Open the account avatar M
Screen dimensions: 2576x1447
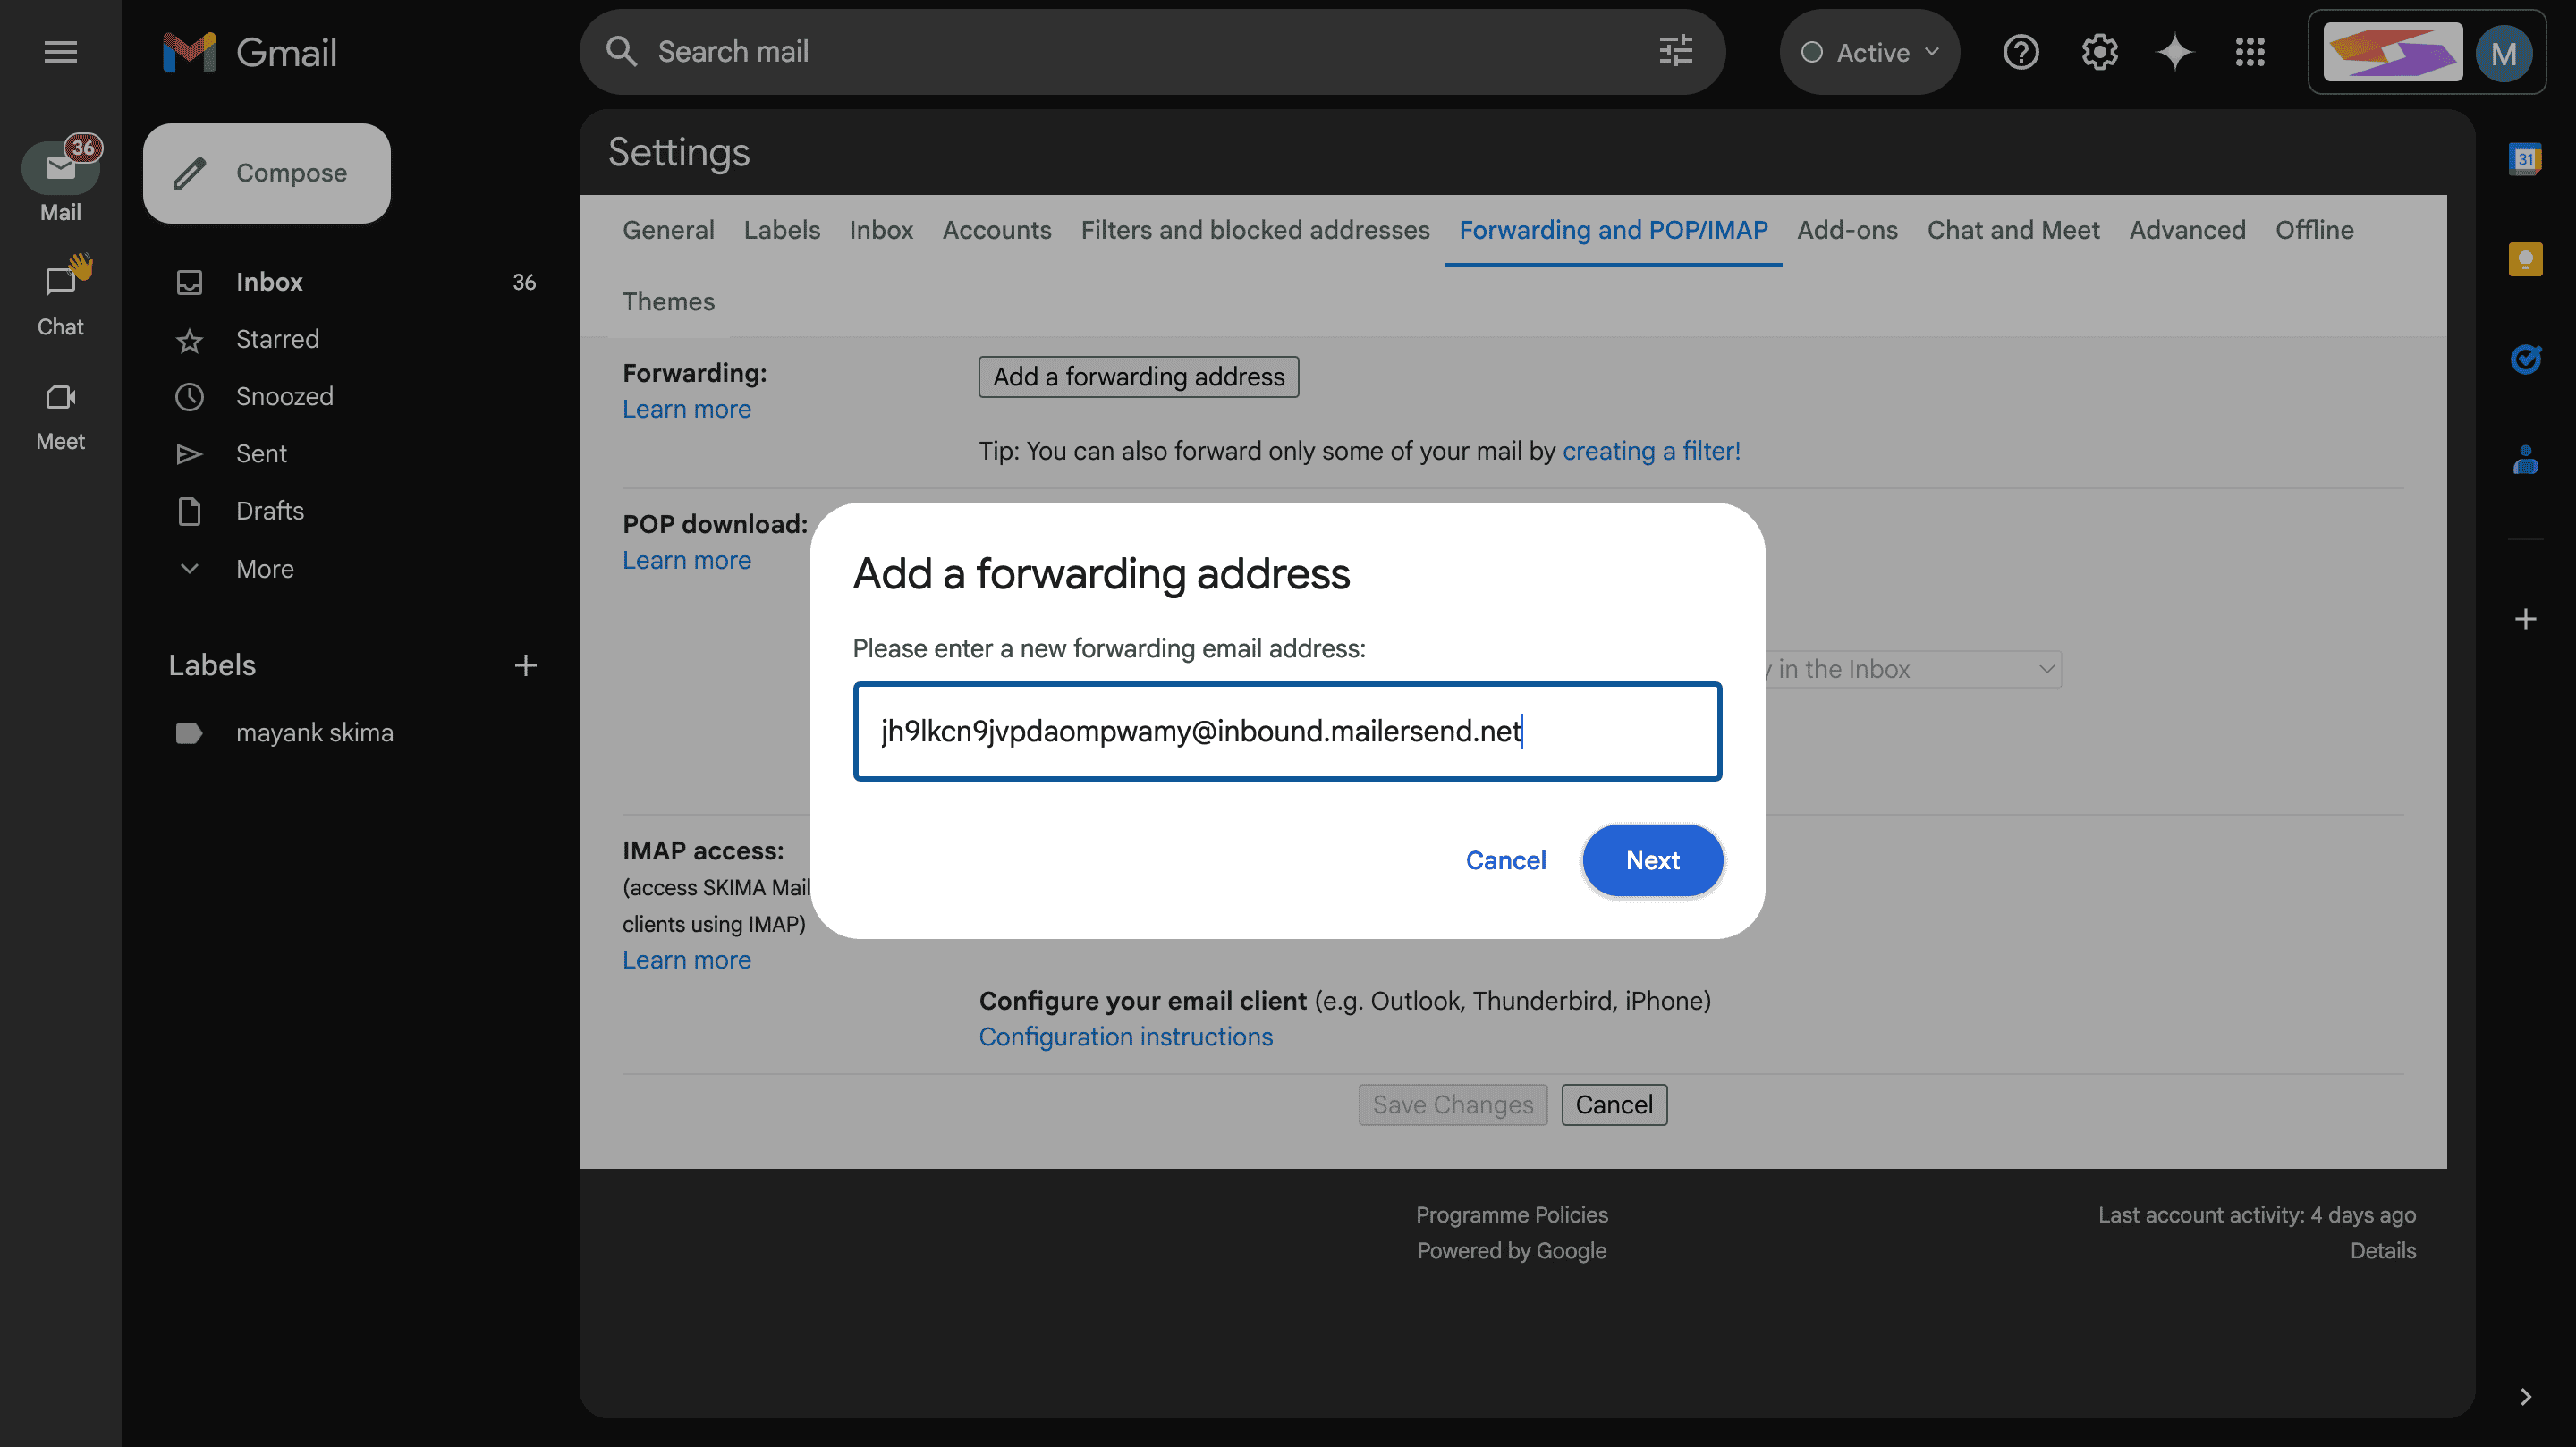point(2503,53)
